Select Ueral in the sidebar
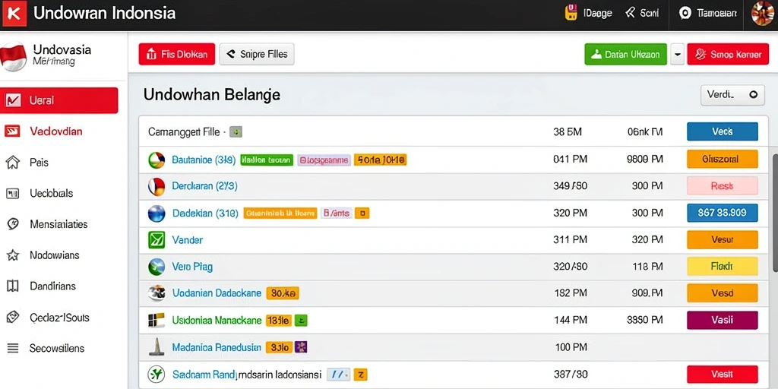778x389 pixels. point(59,100)
